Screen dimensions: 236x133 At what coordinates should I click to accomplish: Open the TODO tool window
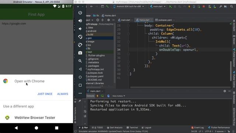(x=97, y=127)
